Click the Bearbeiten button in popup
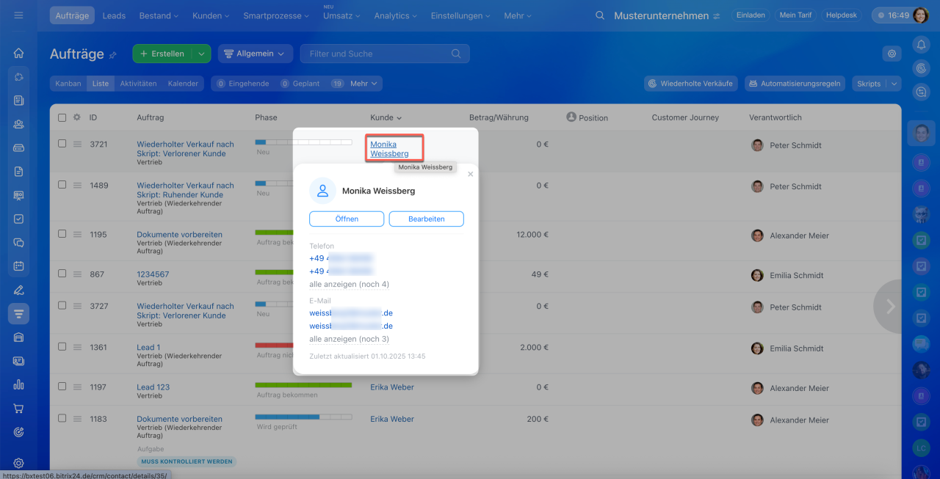 pos(426,219)
